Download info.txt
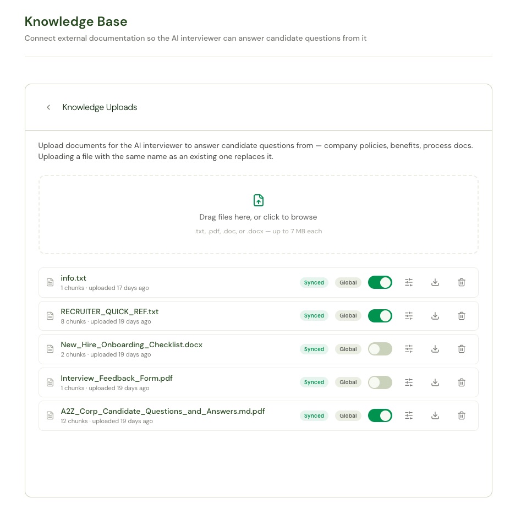This screenshot has height=520, width=510. point(435,282)
